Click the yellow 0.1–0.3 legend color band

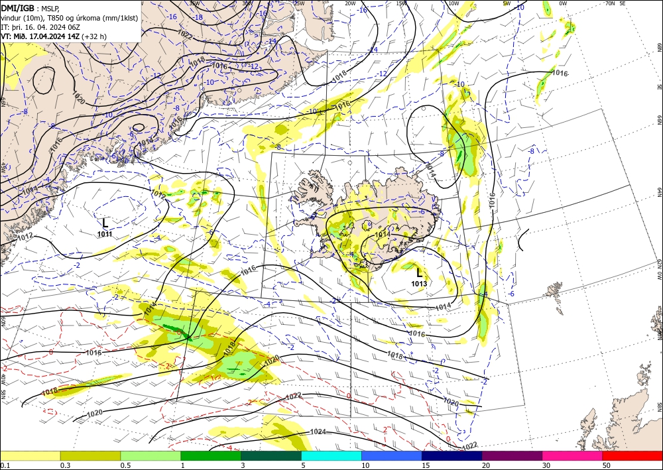30,455
